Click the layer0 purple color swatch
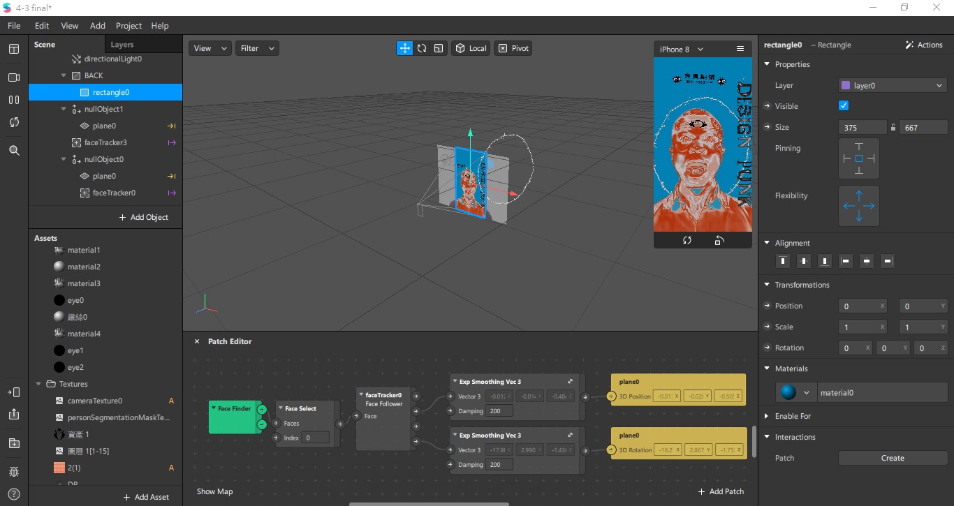This screenshot has height=506, width=954. click(846, 85)
